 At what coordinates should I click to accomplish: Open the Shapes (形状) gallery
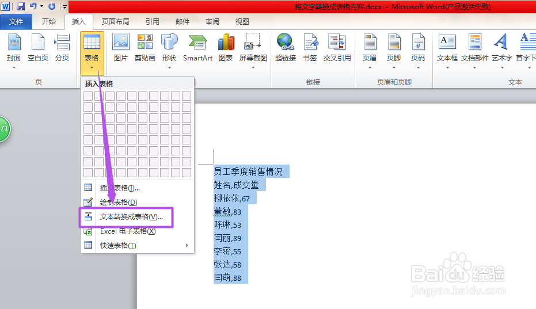click(169, 48)
